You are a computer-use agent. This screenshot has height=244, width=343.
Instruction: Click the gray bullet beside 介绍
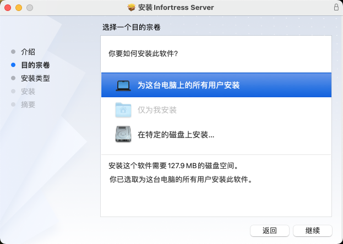(13, 52)
